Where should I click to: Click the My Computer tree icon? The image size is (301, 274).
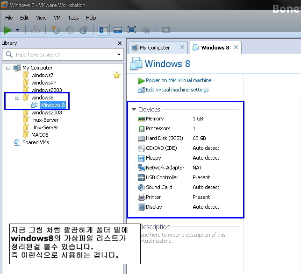click(17, 68)
